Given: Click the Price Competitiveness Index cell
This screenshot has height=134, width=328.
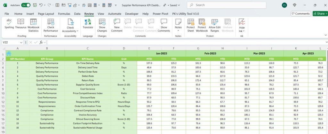Looking at the screenshot, I should [88, 93].
